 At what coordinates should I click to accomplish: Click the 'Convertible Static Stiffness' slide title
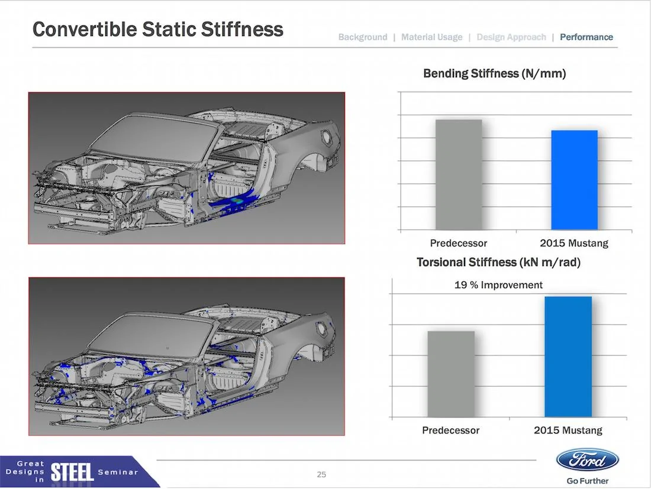point(158,30)
